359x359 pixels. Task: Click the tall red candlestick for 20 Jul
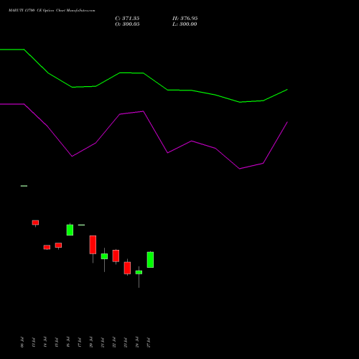coord(93,245)
